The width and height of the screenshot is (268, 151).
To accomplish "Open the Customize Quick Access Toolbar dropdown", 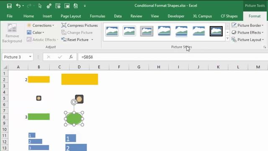I will tap(85, 6).
